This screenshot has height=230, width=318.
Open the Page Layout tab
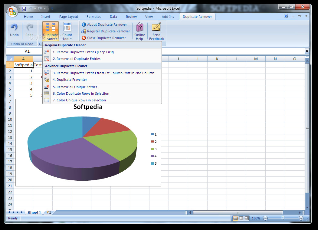click(x=69, y=17)
